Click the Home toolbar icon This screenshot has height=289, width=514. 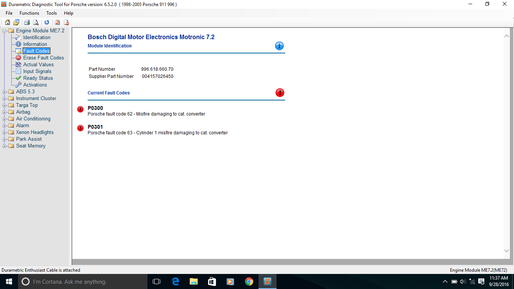coord(8,22)
